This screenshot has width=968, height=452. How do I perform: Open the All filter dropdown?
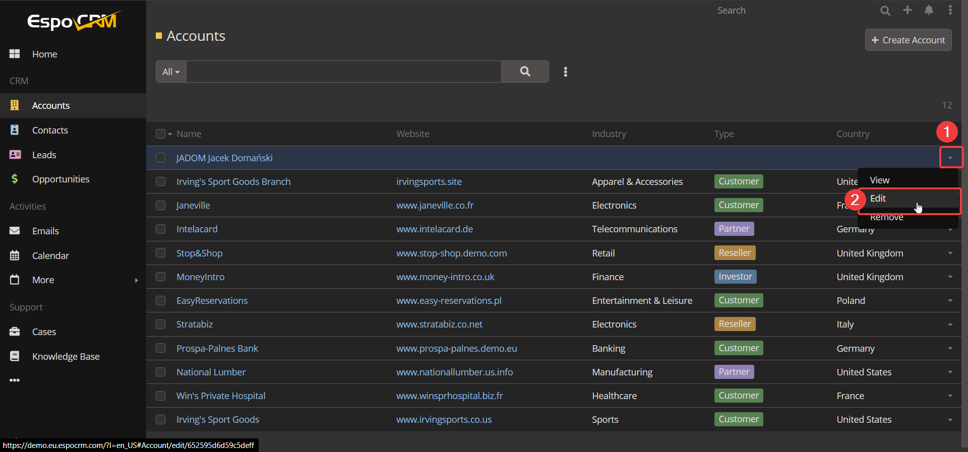click(x=171, y=72)
